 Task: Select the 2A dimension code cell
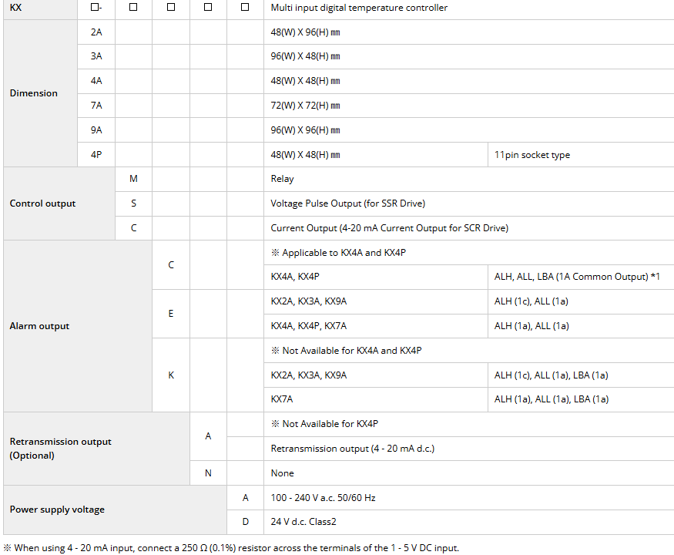click(x=96, y=32)
